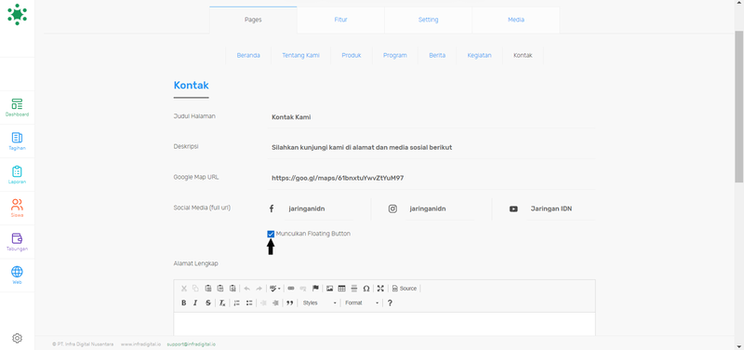Click the Alamat Lengkap editor area
The height and width of the screenshot is (350, 744).
(384, 324)
